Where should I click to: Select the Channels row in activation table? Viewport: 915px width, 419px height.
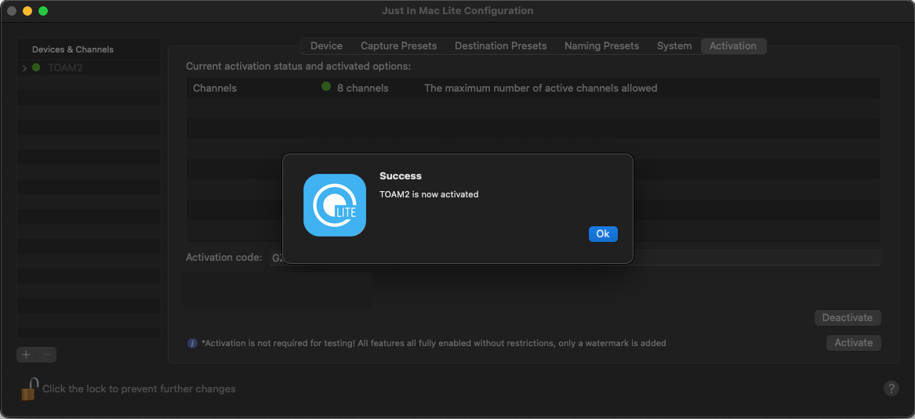click(532, 88)
